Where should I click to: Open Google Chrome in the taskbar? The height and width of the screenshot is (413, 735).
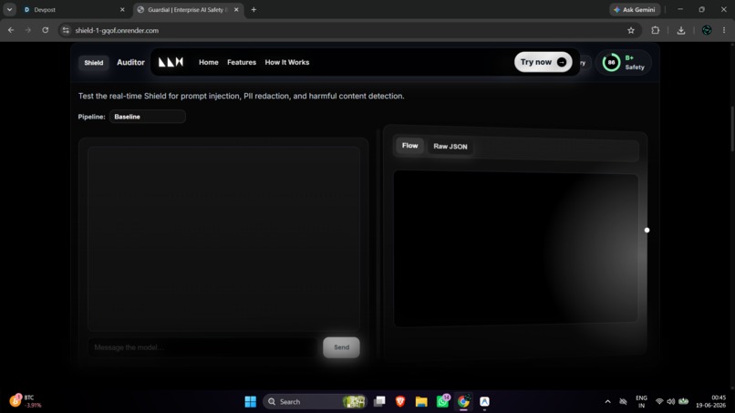463,402
